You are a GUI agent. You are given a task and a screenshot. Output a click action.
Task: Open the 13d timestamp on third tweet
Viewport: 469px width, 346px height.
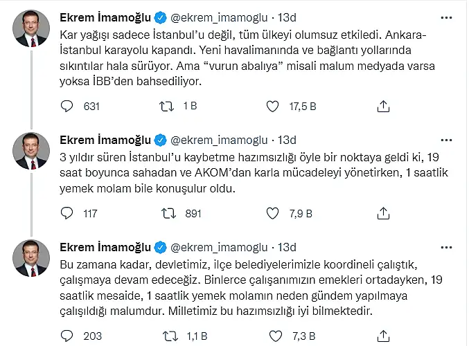pos(287,248)
